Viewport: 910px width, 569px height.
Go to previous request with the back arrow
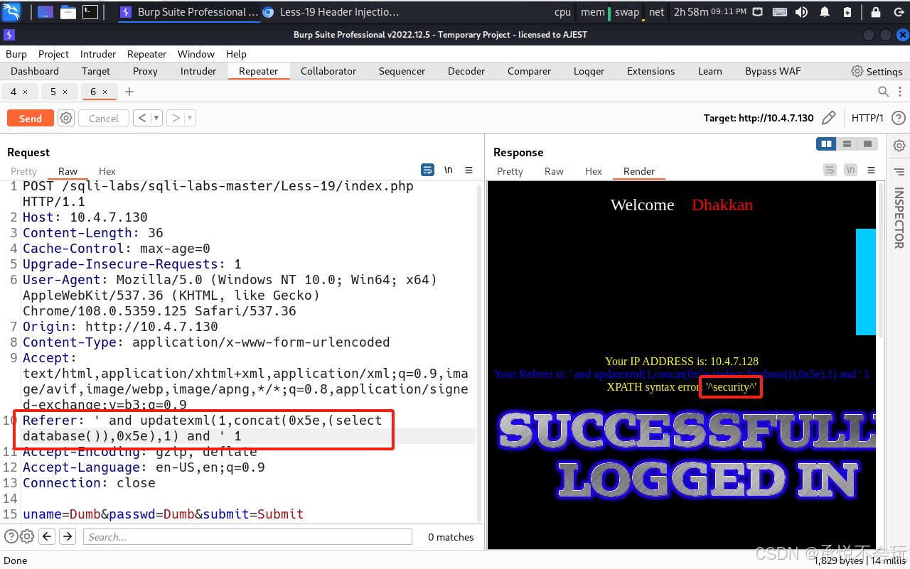tap(141, 119)
